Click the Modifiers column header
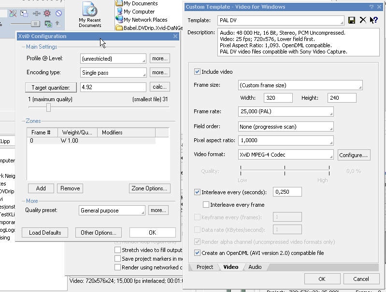The image size is (386, 292). [x=126, y=133]
